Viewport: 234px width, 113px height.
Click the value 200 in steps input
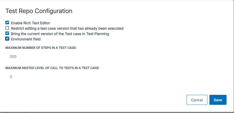[x=13, y=56]
